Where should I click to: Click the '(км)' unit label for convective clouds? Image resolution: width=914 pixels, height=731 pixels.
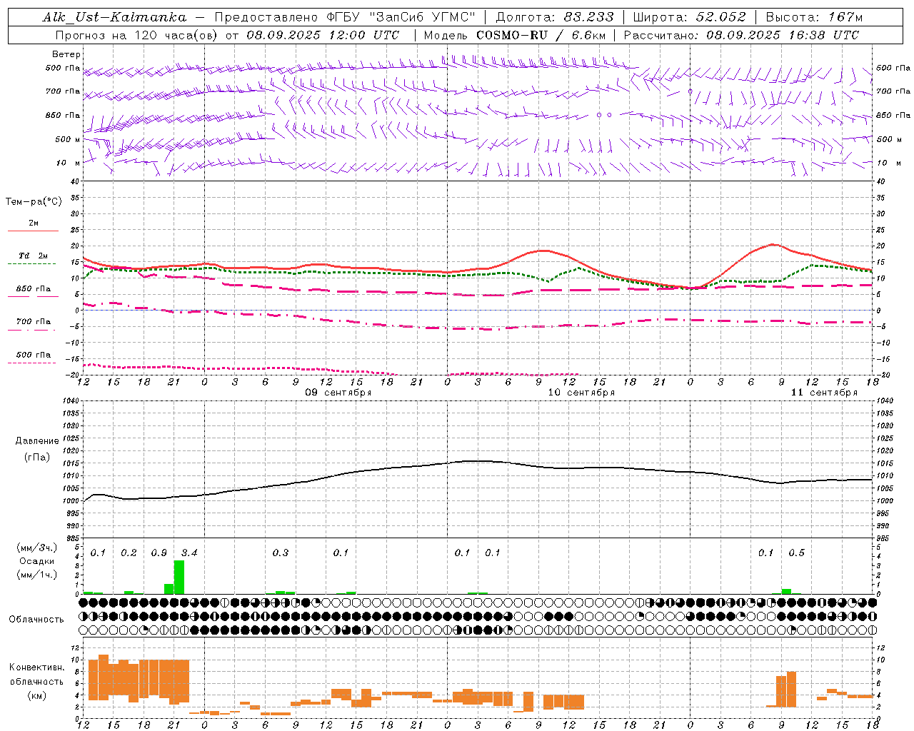[37, 695]
